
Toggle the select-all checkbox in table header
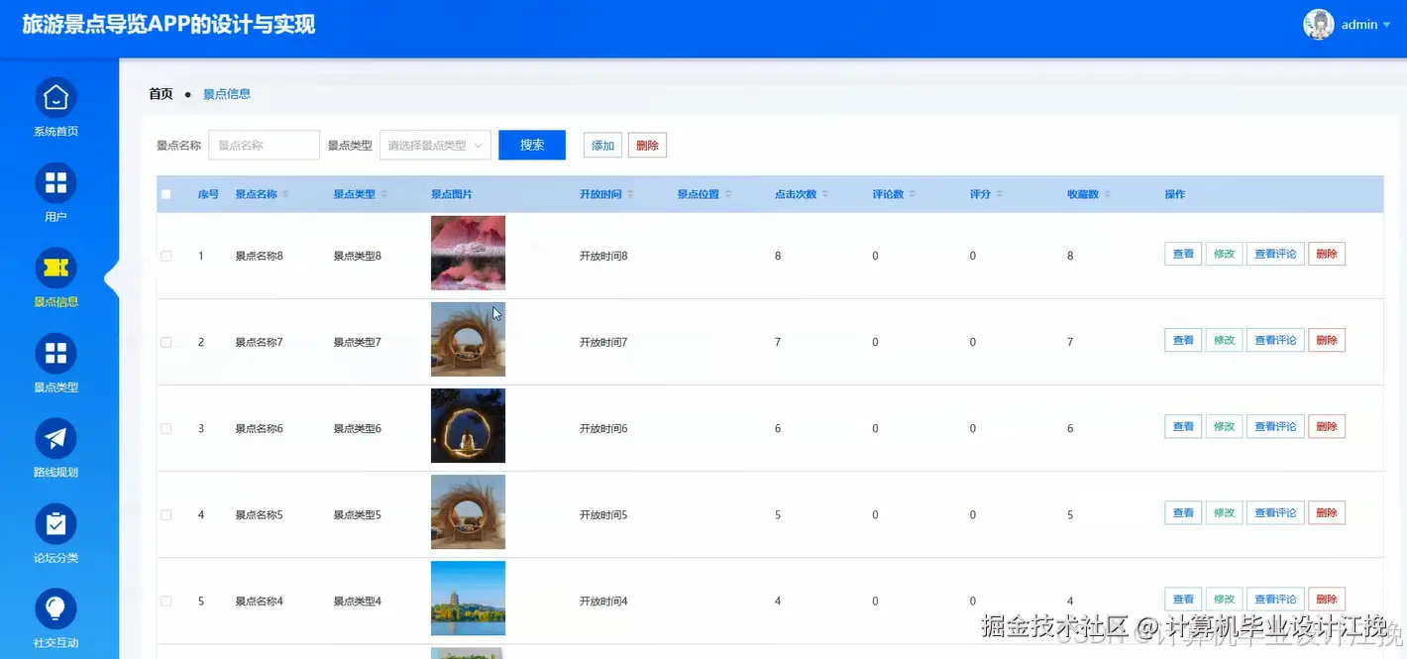pos(165,194)
